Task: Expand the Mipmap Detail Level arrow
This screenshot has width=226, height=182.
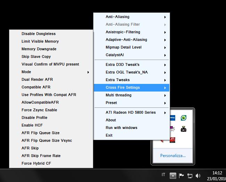Action: tap(165, 47)
